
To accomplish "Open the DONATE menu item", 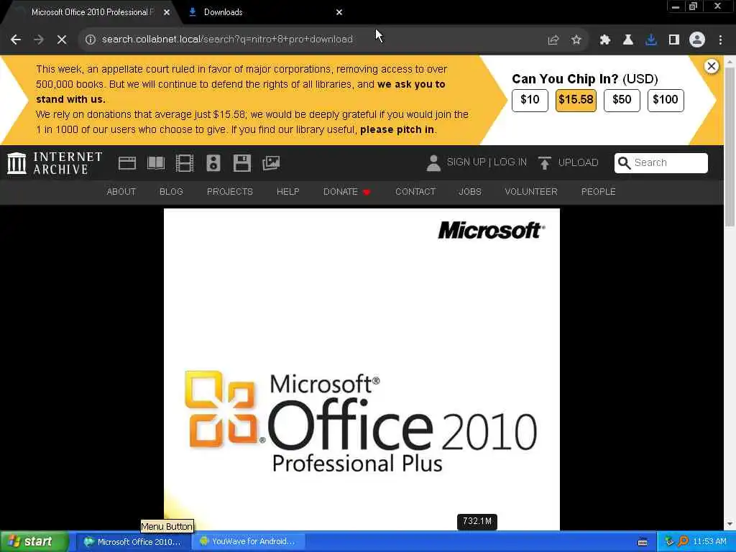I will pyautogui.click(x=347, y=191).
